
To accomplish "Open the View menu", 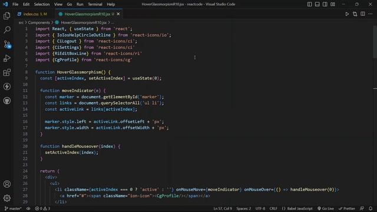I will click(x=58, y=4).
